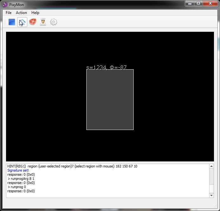220x211 pixels.
Task: Open the Configure settings gear icon
Action: (x=54, y=22)
